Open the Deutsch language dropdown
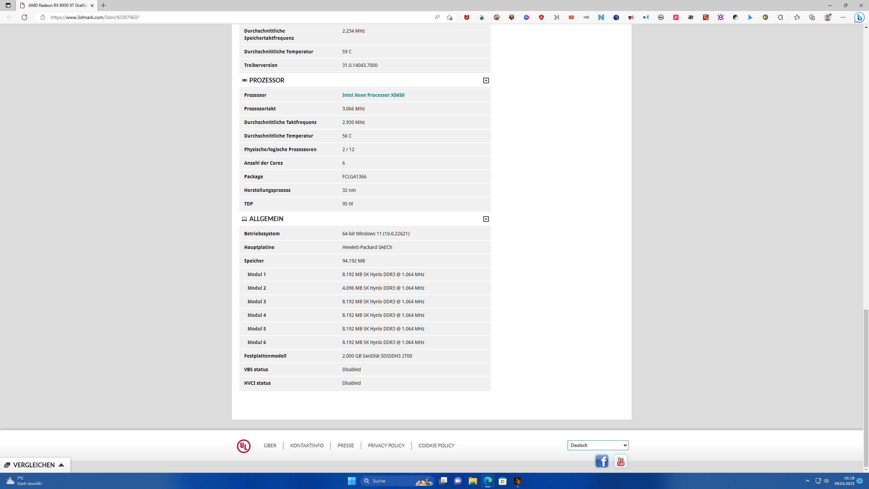Screen dimensions: 869x489 click(x=598, y=445)
